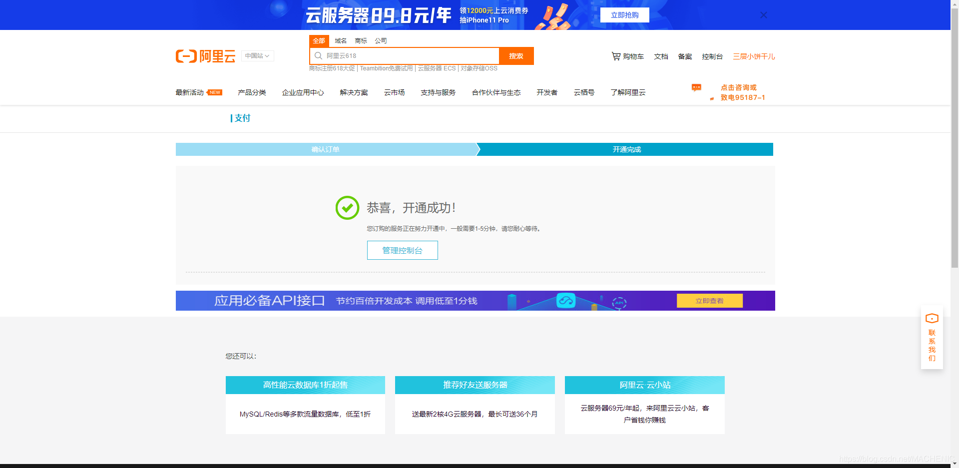959x468 pixels.
Task: Open the 解决方案 menu
Action: 354,92
